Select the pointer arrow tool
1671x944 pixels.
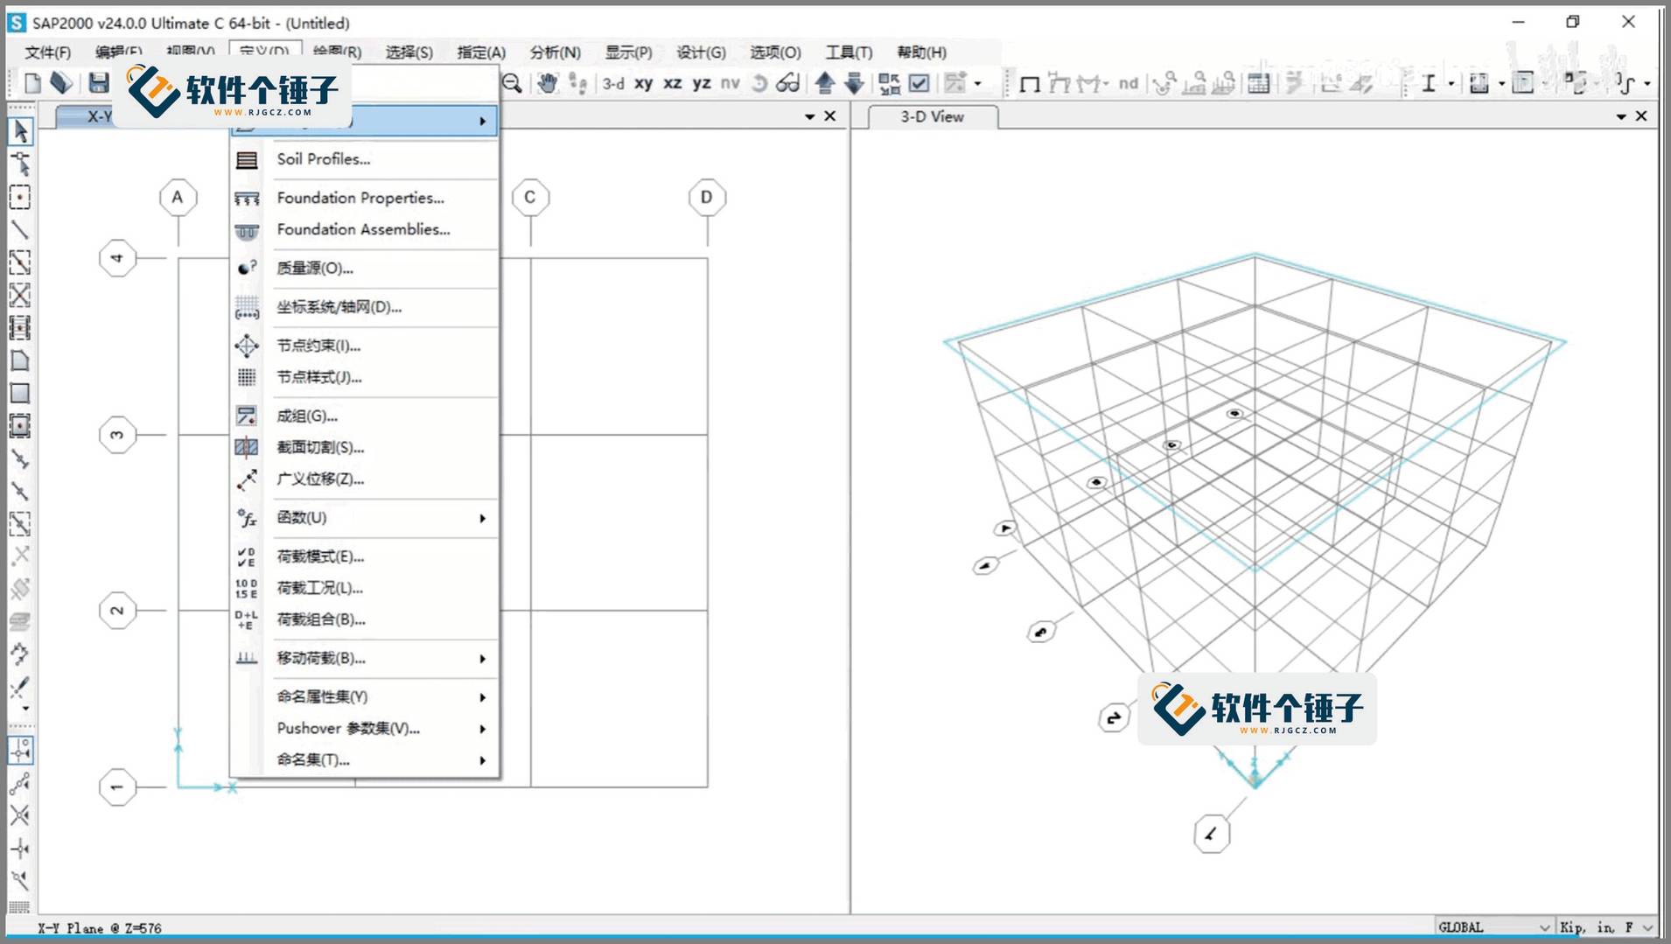pyautogui.click(x=20, y=131)
